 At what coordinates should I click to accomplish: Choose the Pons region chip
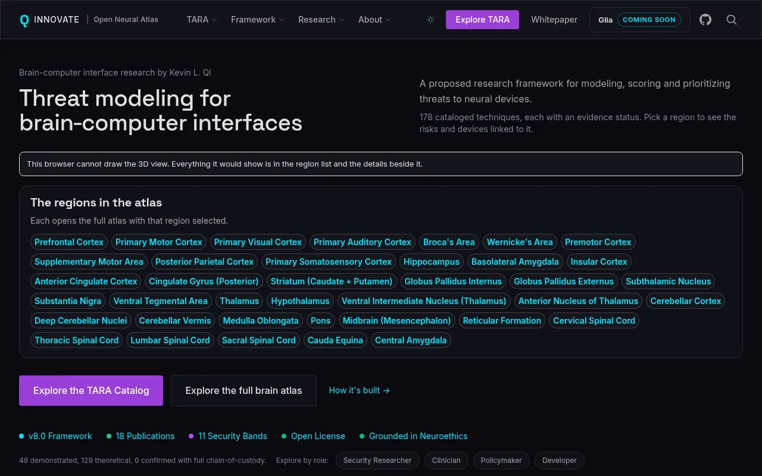pyautogui.click(x=321, y=321)
